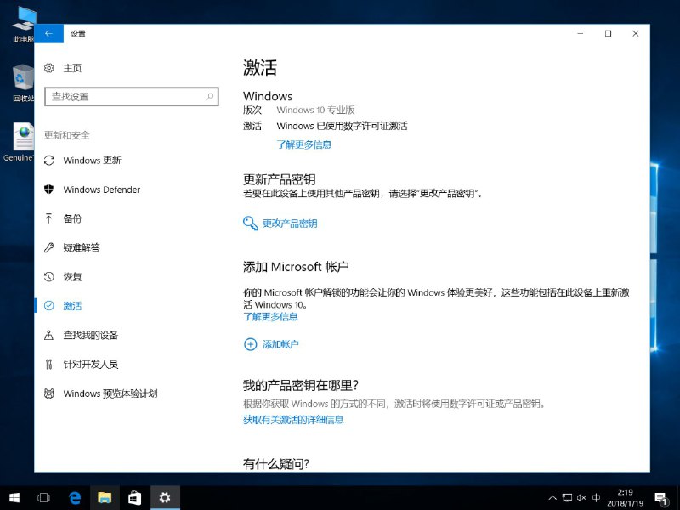The width and height of the screenshot is (680, 510).
Task: Click the 中 input method indicator
Action: point(597,498)
